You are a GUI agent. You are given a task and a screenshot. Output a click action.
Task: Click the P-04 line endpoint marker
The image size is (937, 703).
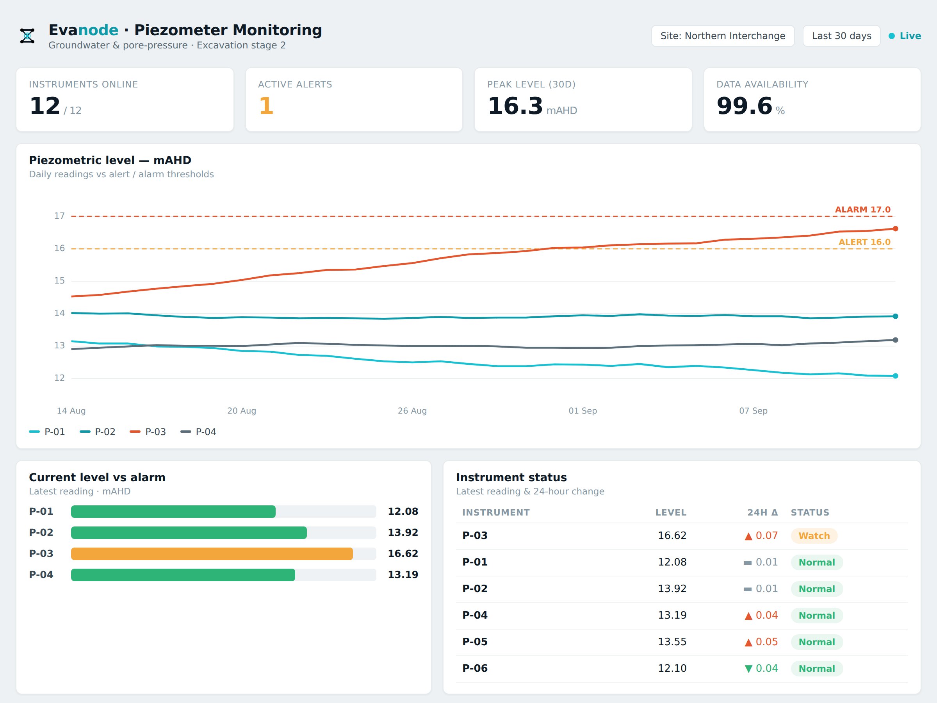point(896,340)
